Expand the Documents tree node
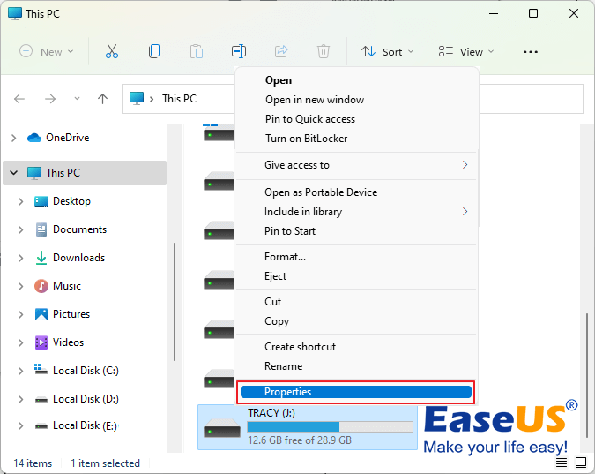This screenshot has width=595, height=474. point(21,229)
